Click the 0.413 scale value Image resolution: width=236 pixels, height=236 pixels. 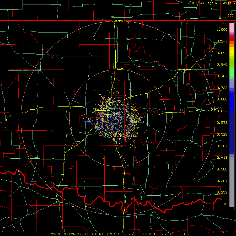[x=222, y=158]
